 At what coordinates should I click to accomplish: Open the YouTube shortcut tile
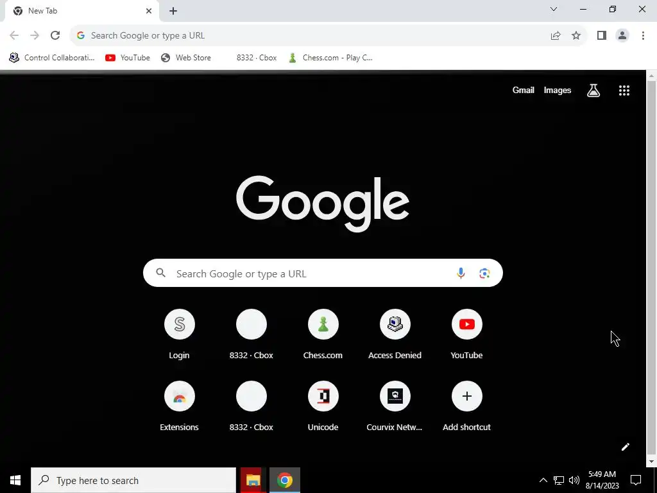coord(467,334)
